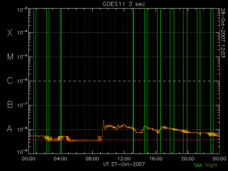Click the C flare class label
The height and width of the screenshot is (171, 228).
pos(10,81)
